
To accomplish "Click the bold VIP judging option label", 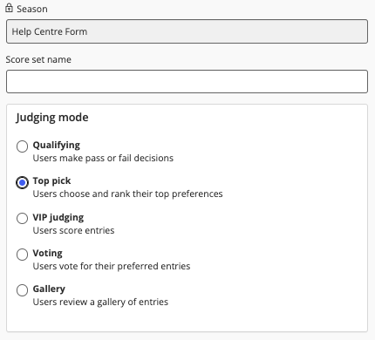I will [58, 217].
